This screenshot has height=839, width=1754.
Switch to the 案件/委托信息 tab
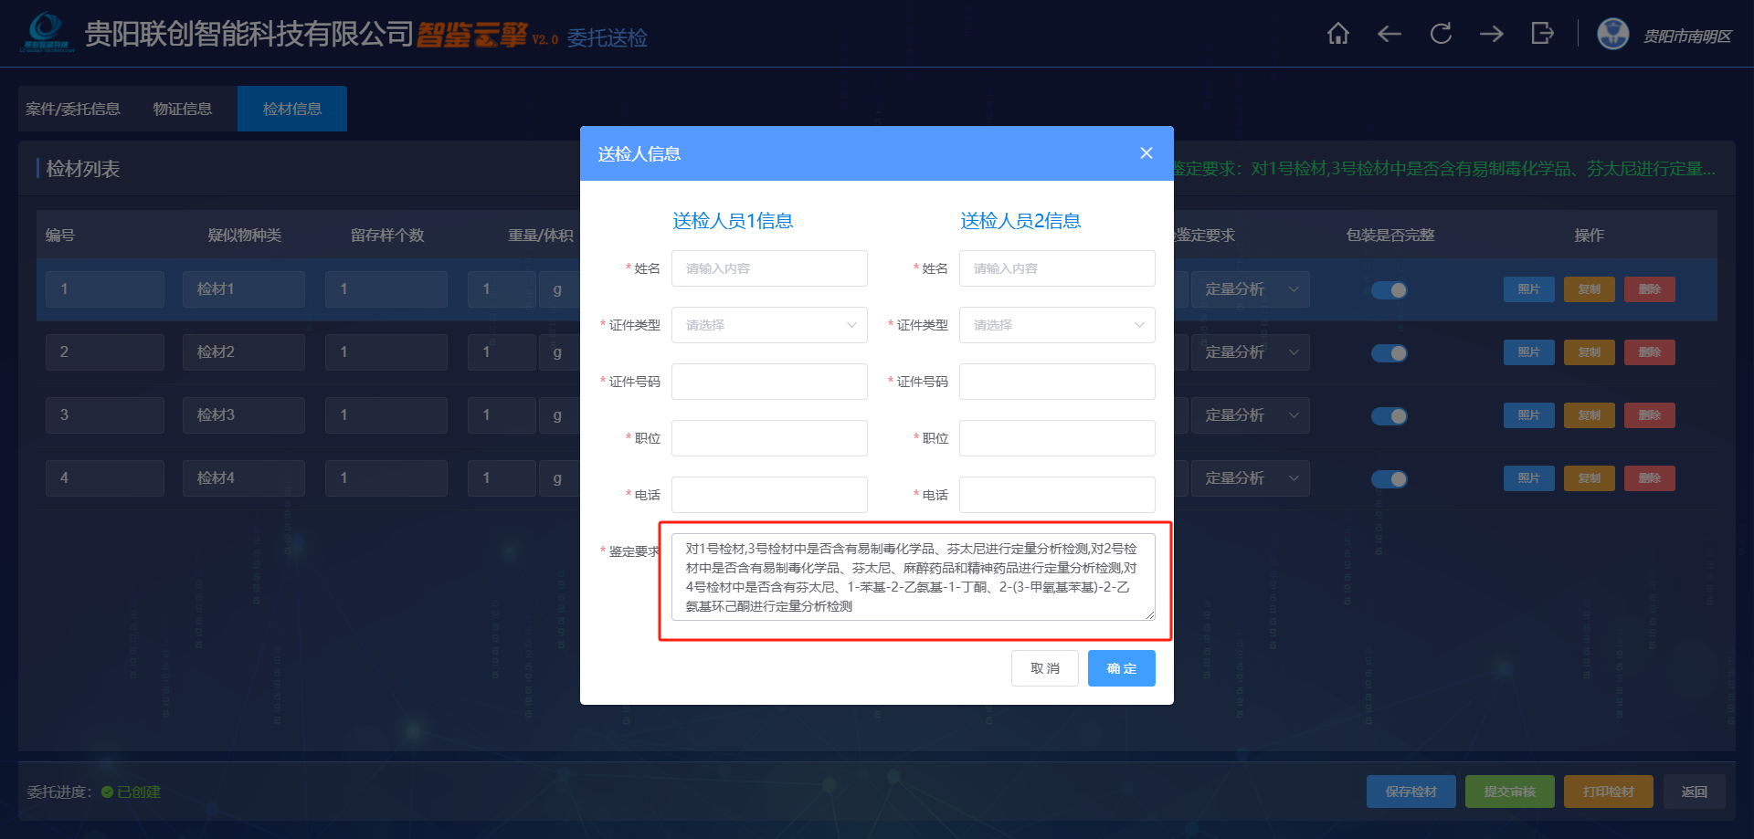point(73,109)
